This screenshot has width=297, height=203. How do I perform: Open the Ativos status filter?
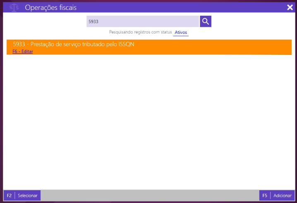[181, 32]
